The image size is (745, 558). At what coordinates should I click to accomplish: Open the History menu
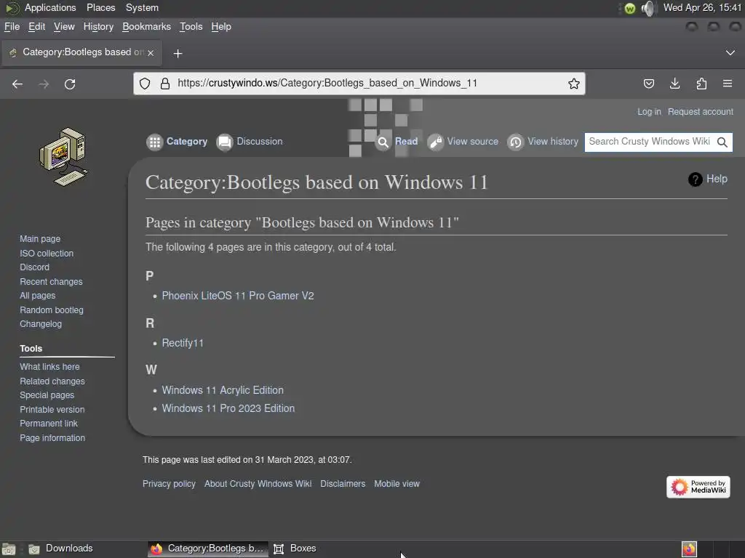(98, 27)
